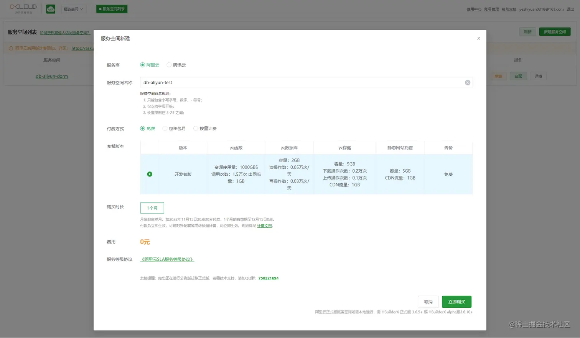Clear the service space name field

tap(467, 83)
